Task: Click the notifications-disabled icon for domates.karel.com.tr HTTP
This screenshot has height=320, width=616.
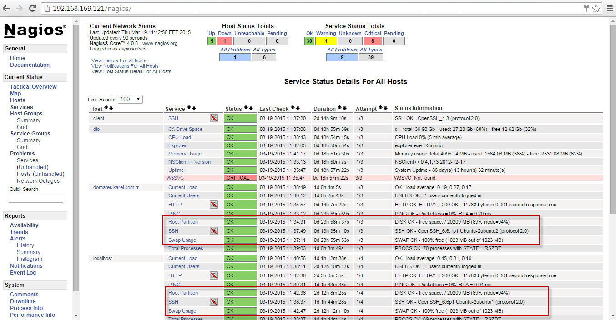Action: click(213, 205)
